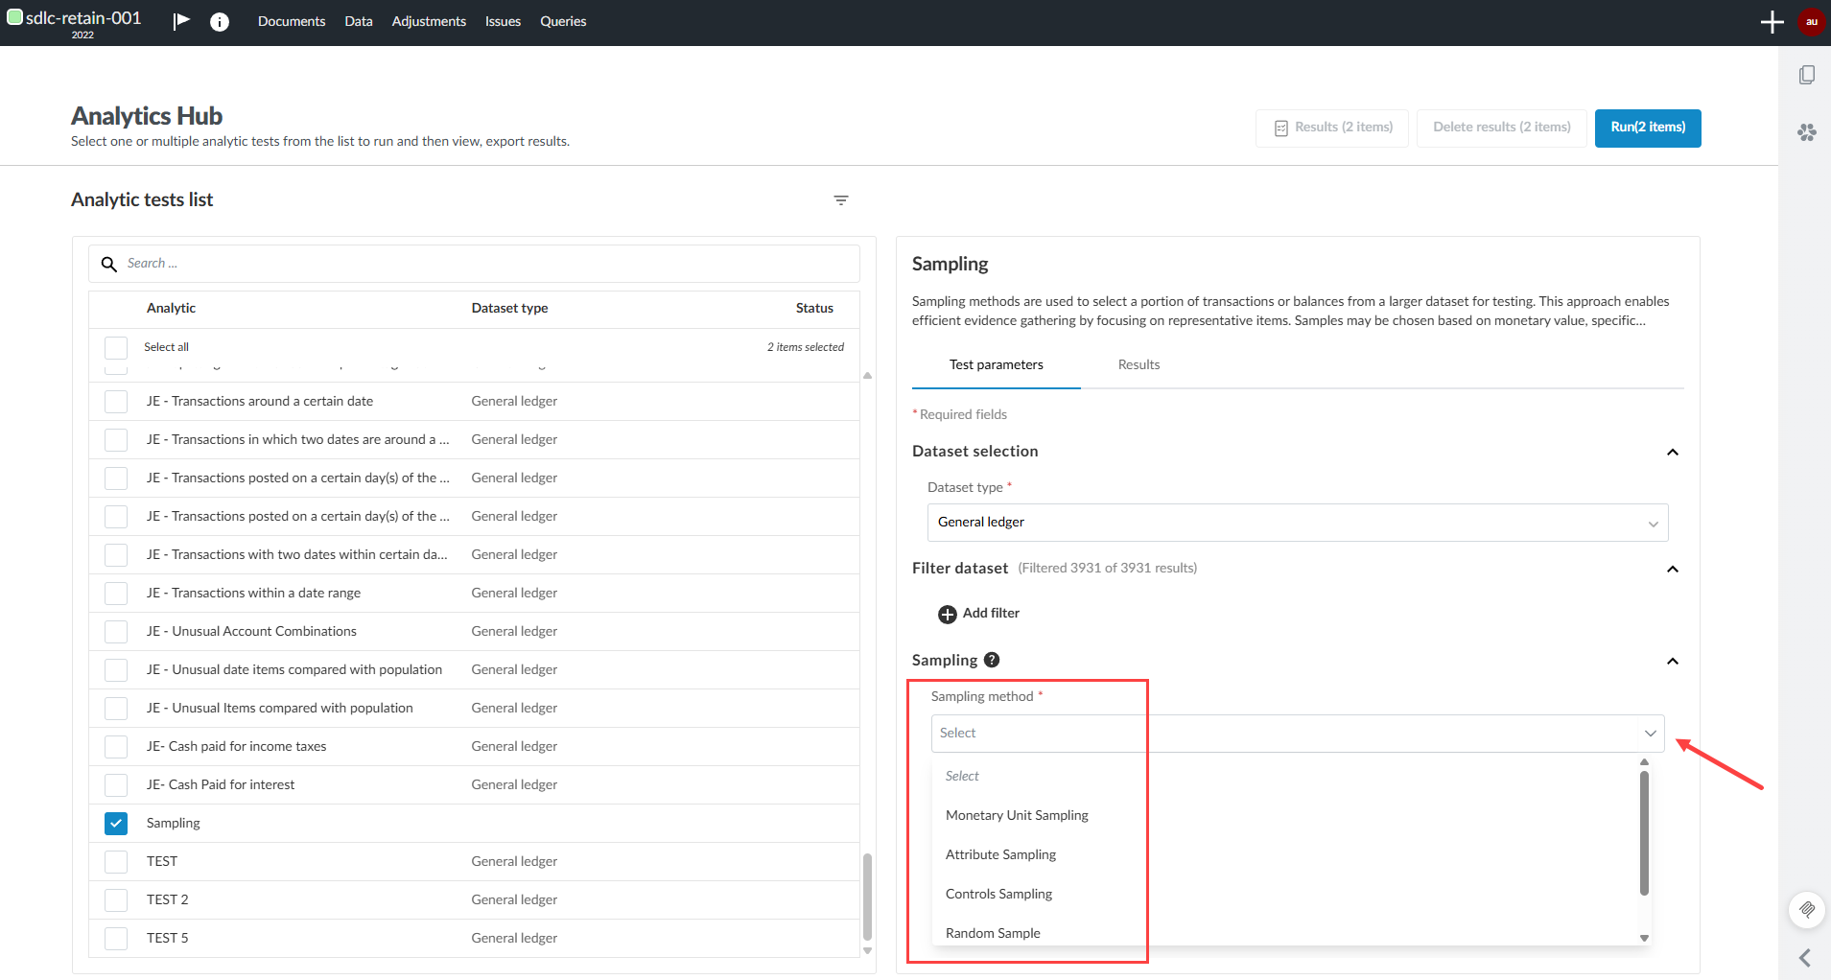Viewport: 1831px width, 980px height.
Task: Click the plus icon in header
Action: click(x=1772, y=22)
